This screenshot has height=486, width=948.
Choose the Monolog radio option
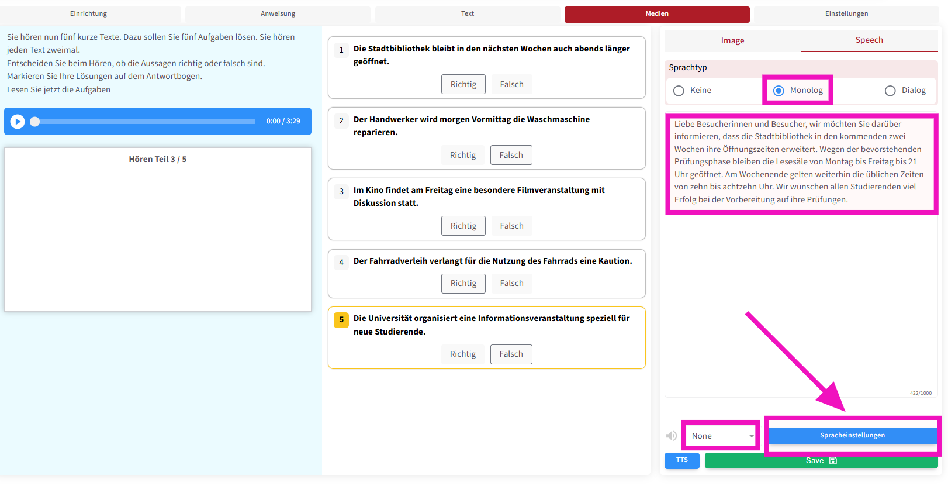[779, 91]
